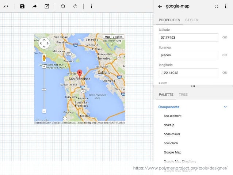233x175 pixels.
Task: Open inspector panel more options menu
Action: (225, 6)
